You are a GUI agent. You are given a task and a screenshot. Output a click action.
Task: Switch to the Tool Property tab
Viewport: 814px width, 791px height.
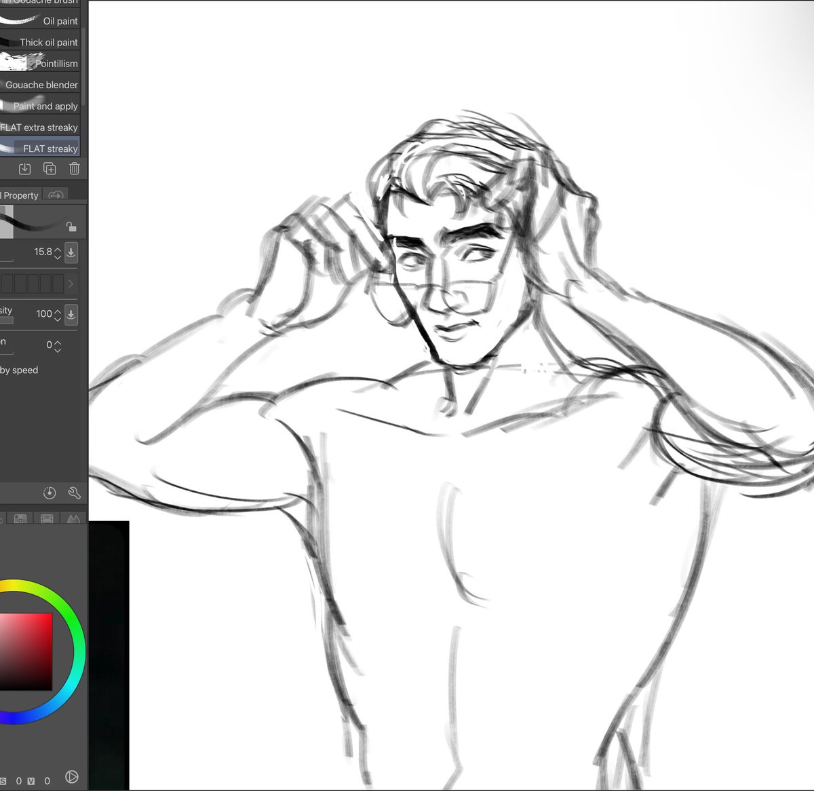20,195
